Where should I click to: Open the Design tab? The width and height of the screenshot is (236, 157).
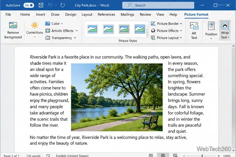coord(71,14)
